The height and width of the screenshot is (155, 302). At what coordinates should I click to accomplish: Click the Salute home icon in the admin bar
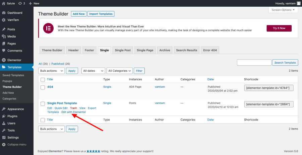[4, 3]
